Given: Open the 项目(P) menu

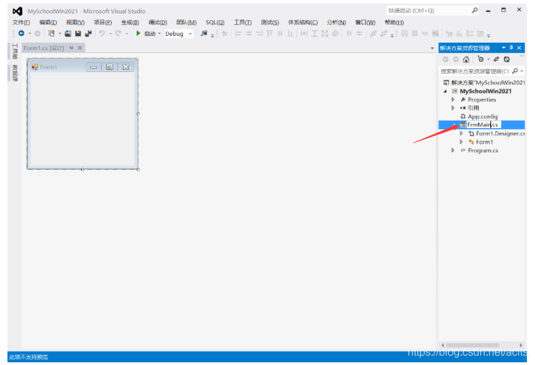Looking at the screenshot, I should point(103,22).
